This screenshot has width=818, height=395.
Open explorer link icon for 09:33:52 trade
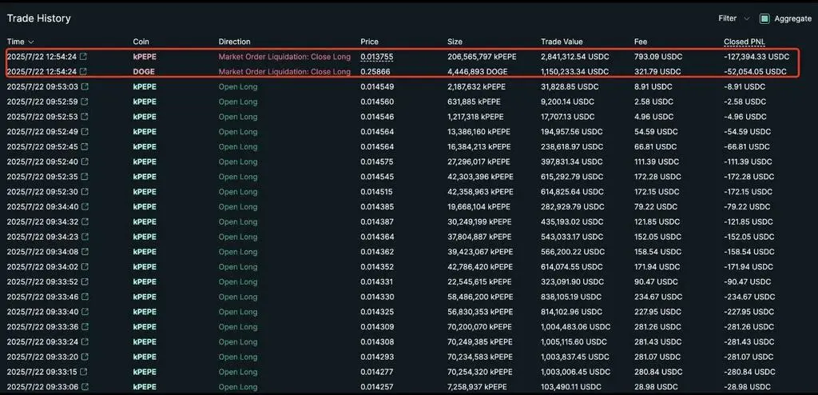(85, 282)
